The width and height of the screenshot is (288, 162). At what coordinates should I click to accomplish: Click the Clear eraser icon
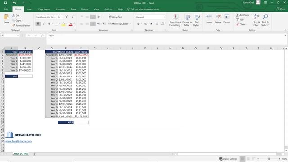[x=238, y=24]
